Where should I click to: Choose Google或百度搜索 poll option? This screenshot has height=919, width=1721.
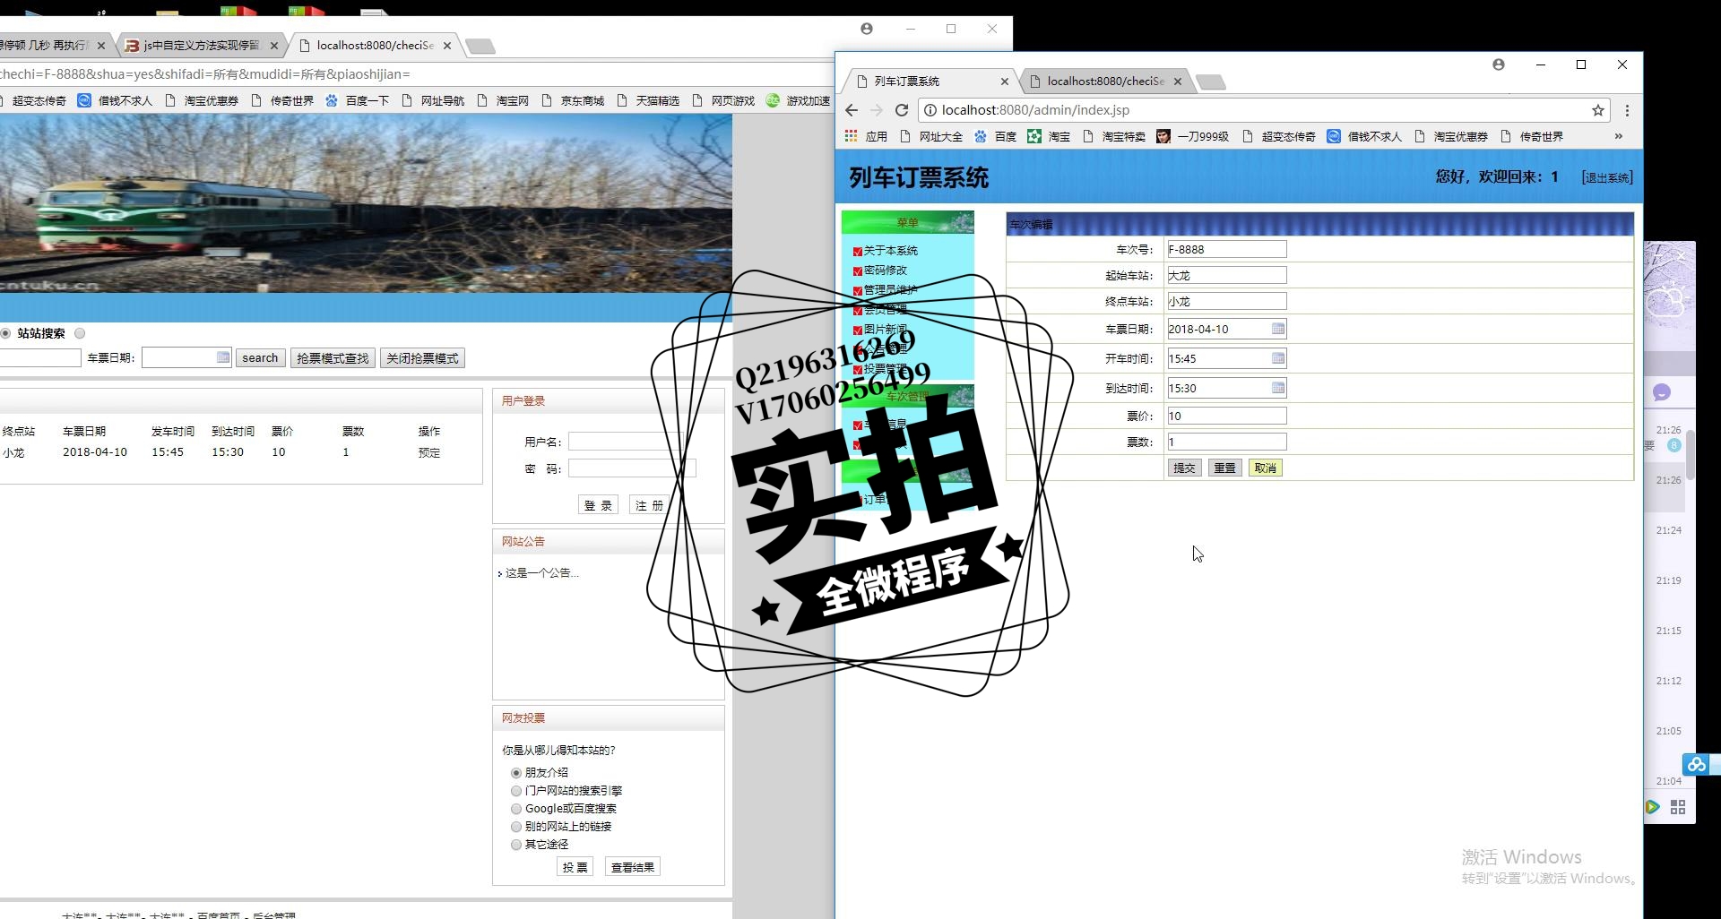point(516,808)
